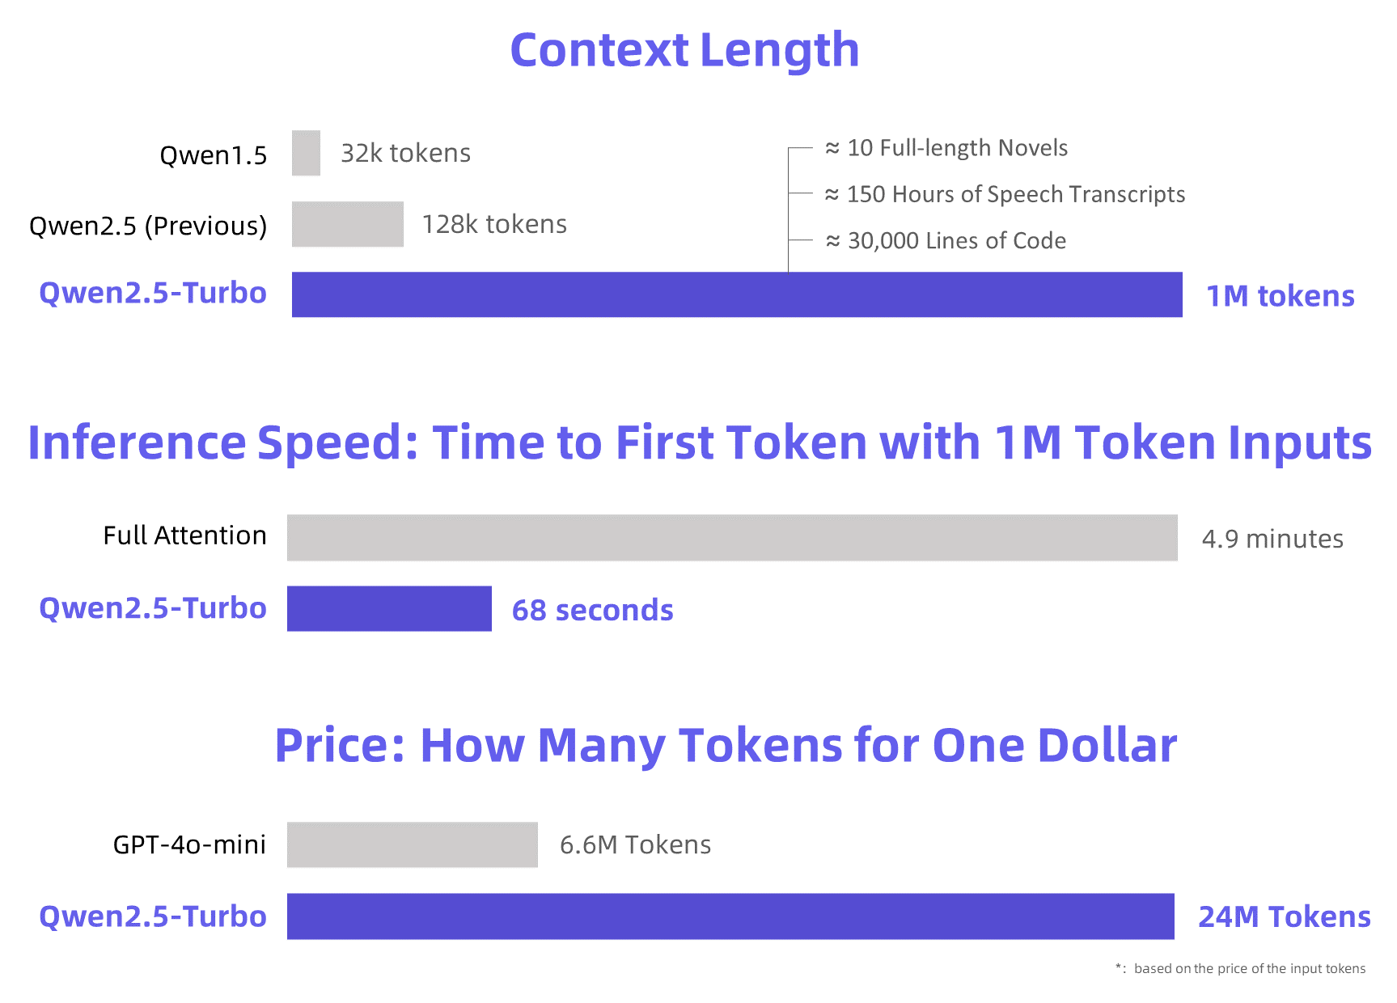
Task: Click the "Context Length" heading
Action: click(x=684, y=50)
